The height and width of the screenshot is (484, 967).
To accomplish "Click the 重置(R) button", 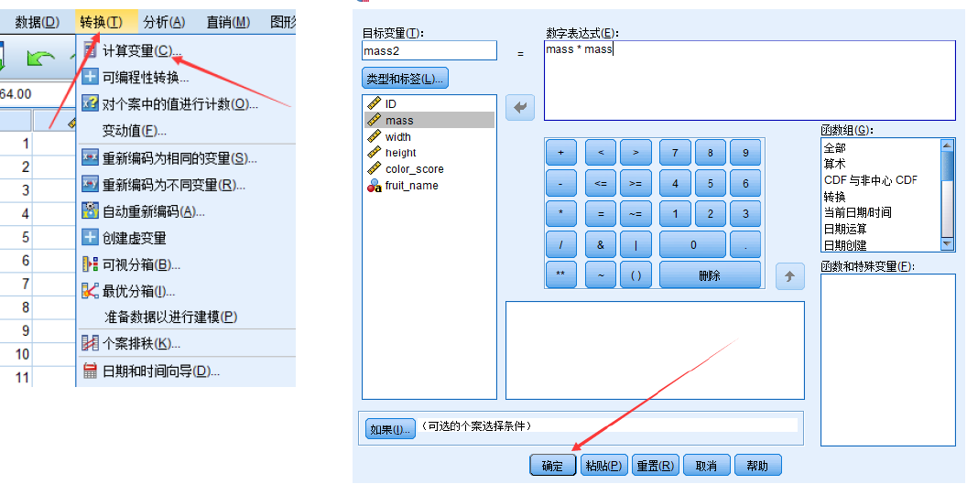I will (x=655, y=466).
